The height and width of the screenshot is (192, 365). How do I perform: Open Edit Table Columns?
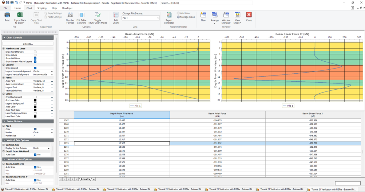(82, 18)
